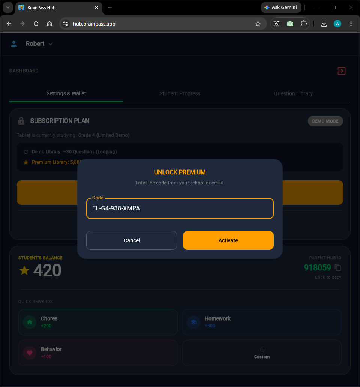Open the screenshot capture extension icon

click(x=277, y=24)
